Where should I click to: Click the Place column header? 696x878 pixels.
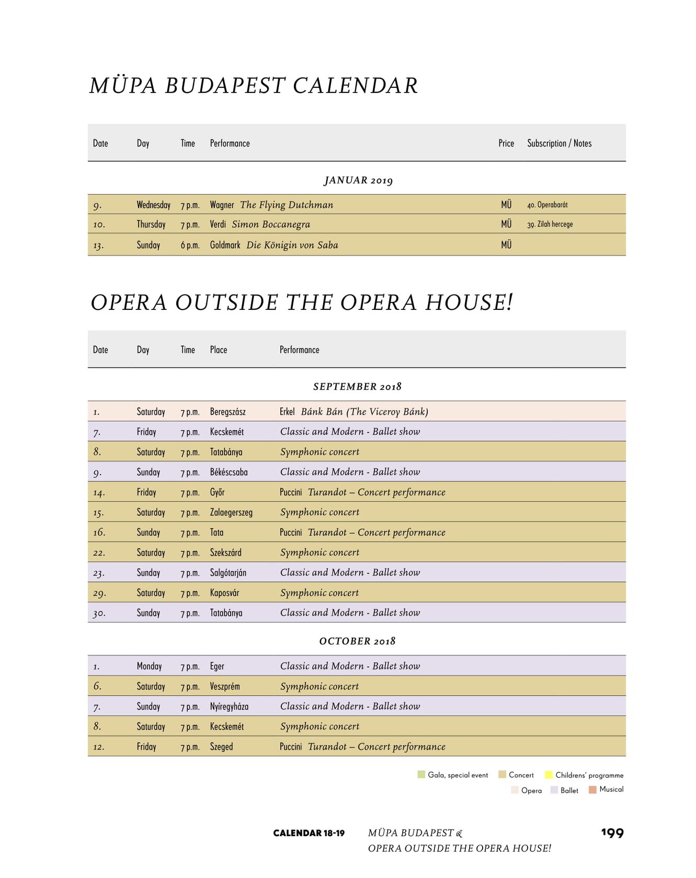pyautogui.click(x=219, y=350)
